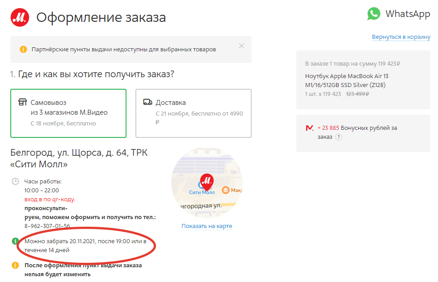Click the red M bonus icon
This screenshot has width=438, height=282.
click(309, 128)
